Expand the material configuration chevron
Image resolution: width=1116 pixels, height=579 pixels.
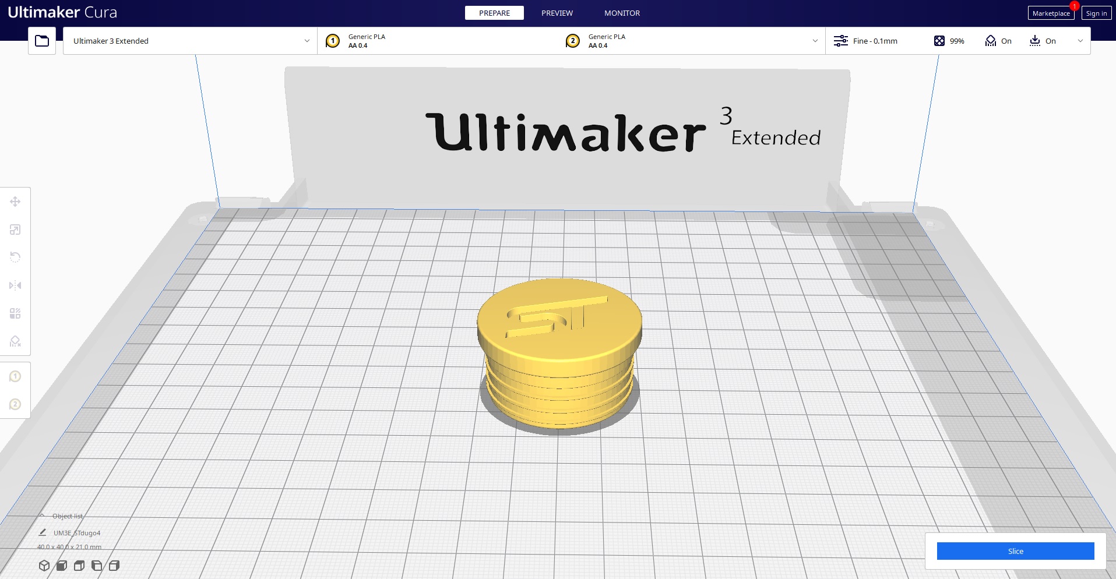[x=815, y=41]
